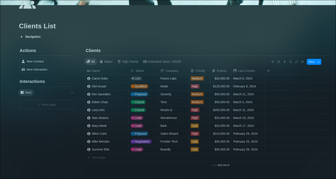Image resolution: width=336 pixels, height=179 pixels.
Task: Expand the Navigation toggle
Action: coord(22,37)
